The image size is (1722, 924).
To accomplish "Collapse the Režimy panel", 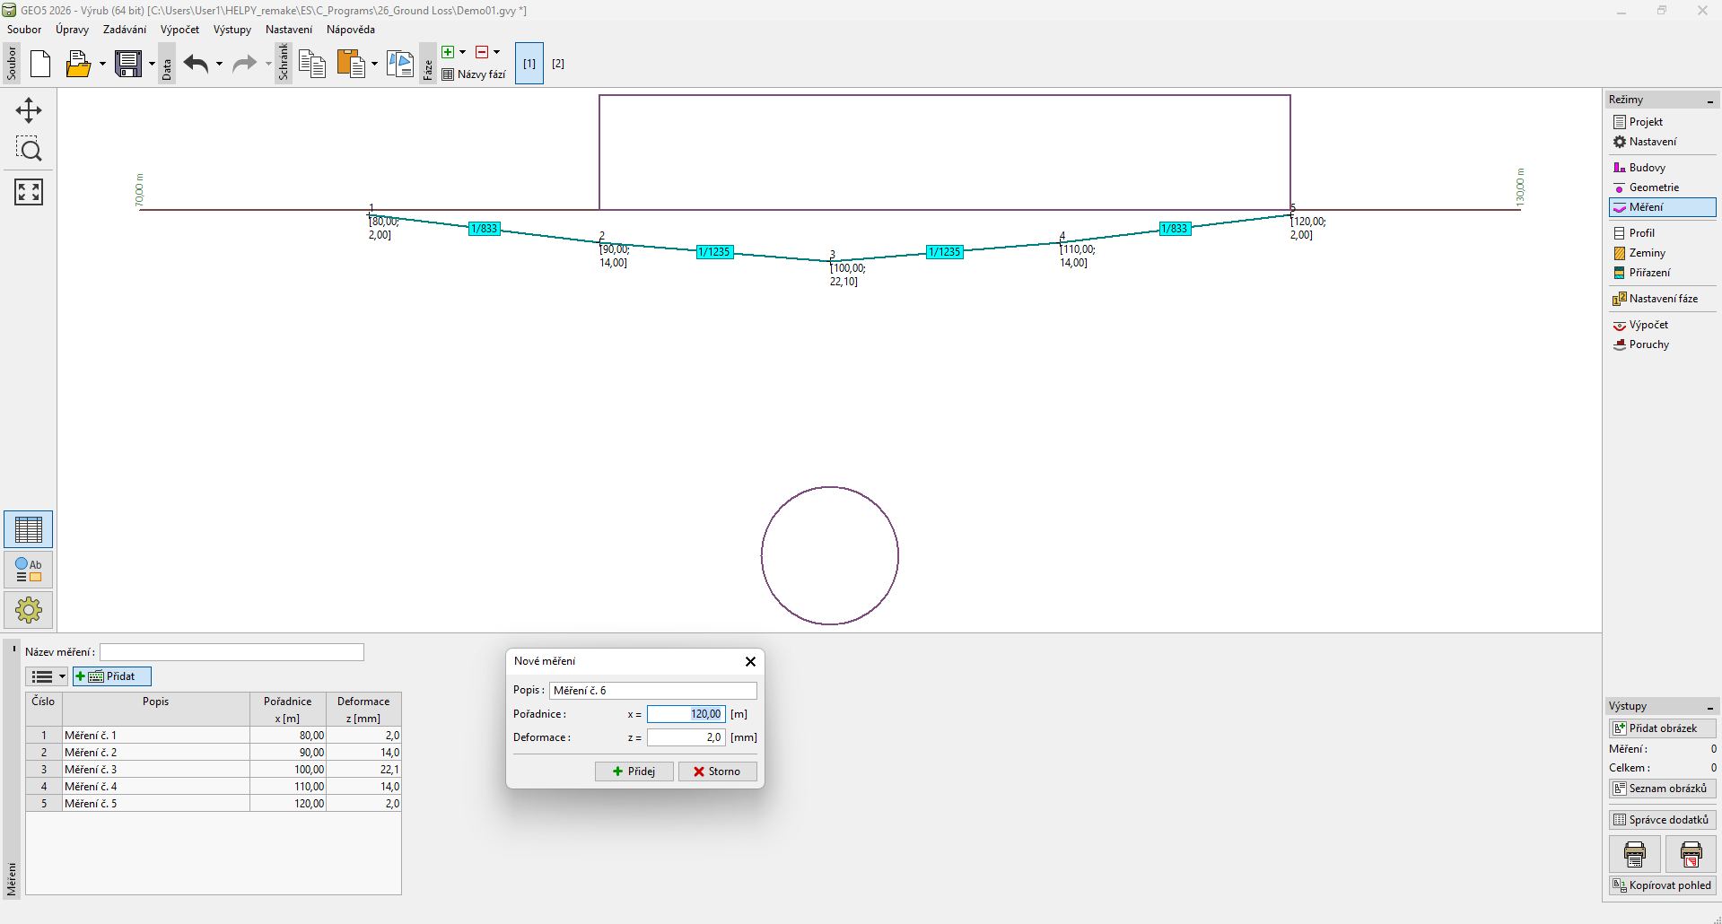I will [x=1710, y=100].
